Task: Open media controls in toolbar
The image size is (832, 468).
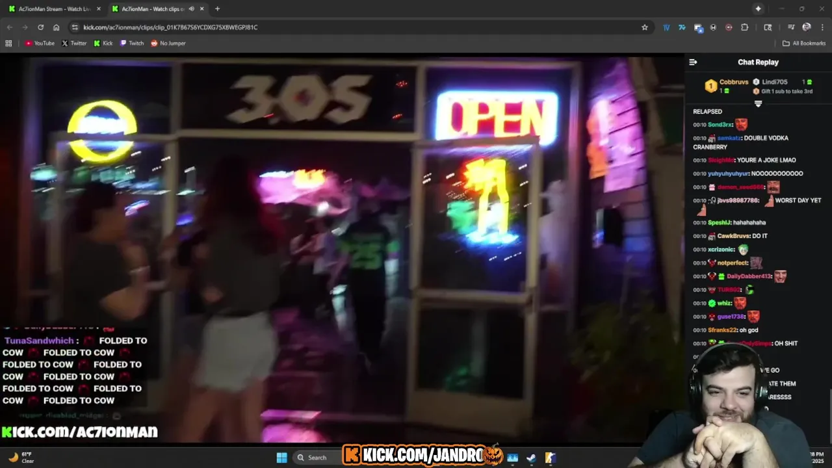Action: (x=791, y=27)
